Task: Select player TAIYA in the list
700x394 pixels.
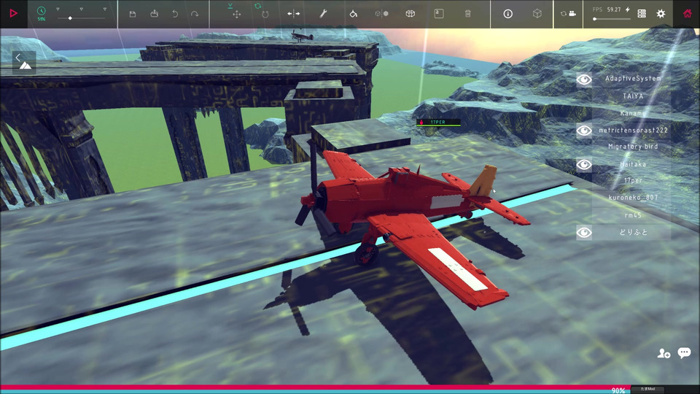Action: (x=633, y=96)
